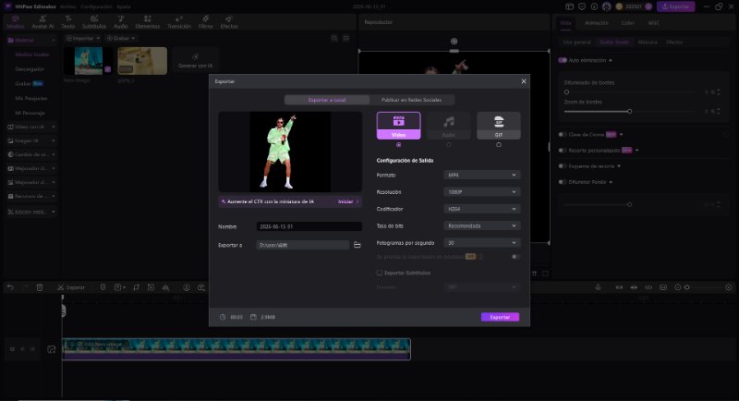Image resolution: width=739 pixels, height=401 pixels.
Task: Open the Filtros tool in toolbar
Action: (x=205, y=22)
